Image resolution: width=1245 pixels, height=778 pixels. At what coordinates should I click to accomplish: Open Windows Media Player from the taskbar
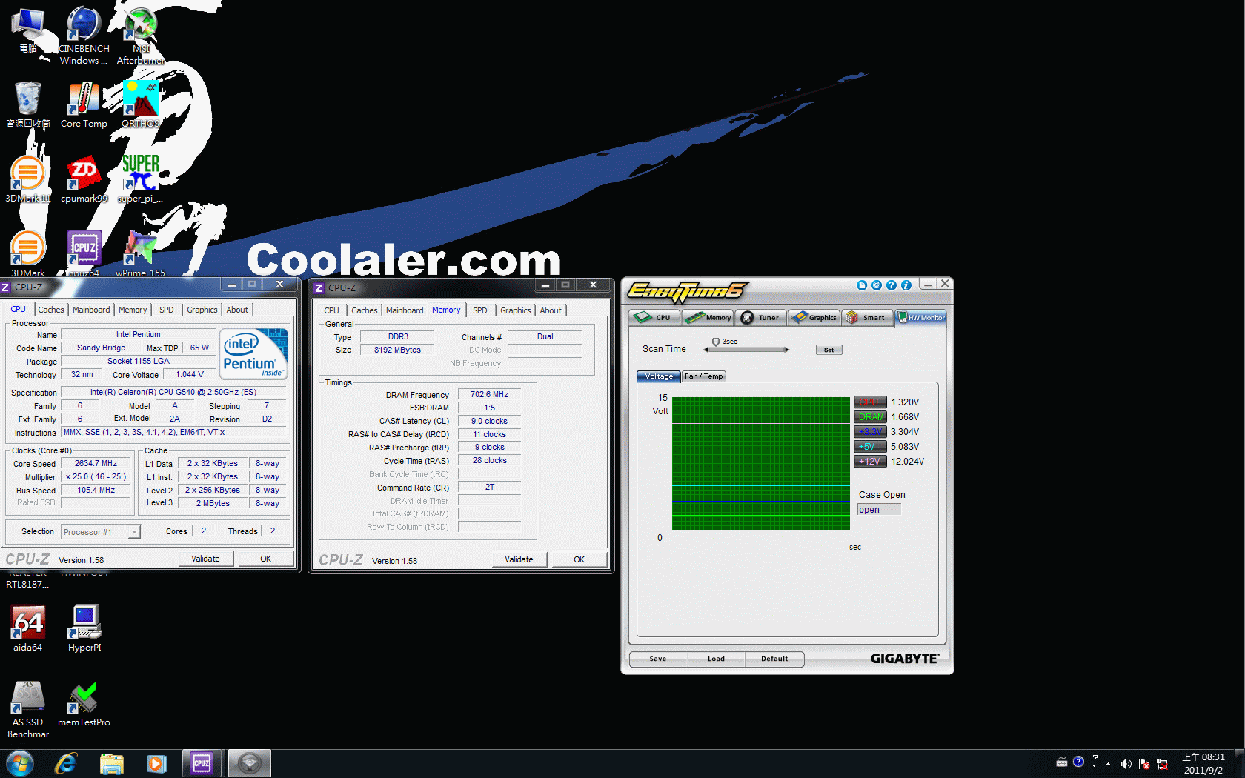point(156,763)
